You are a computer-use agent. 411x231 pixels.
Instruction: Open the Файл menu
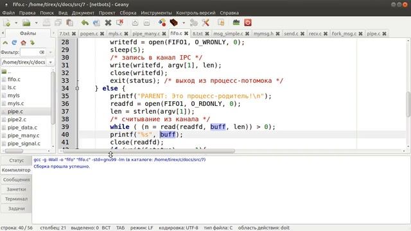coord(8,13)
